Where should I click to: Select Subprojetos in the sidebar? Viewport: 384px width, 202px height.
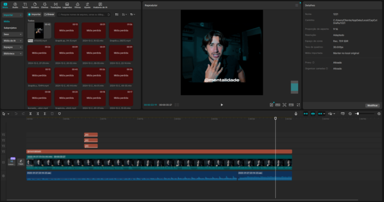coord(10,28)
